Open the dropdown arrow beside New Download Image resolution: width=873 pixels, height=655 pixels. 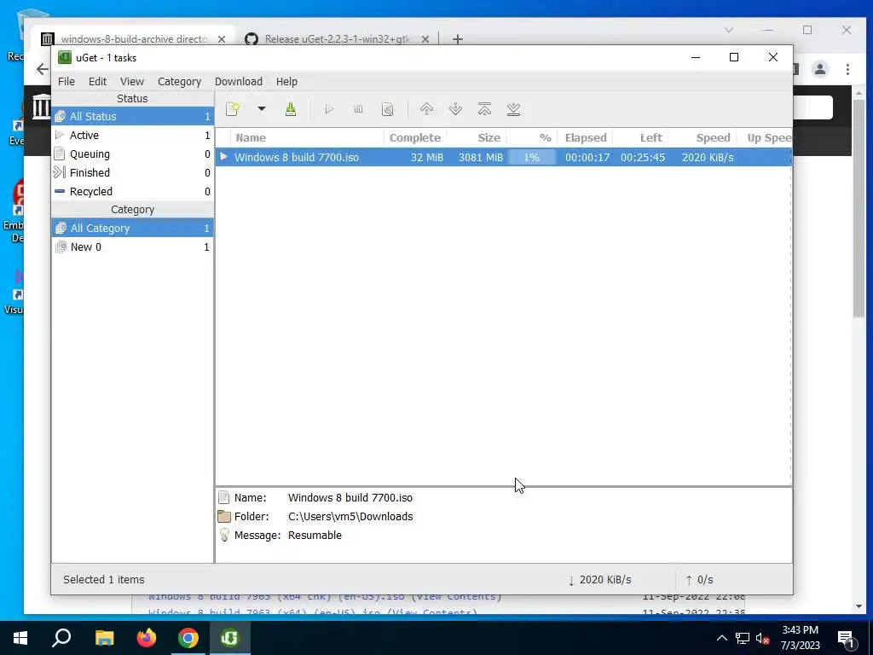(261, 109)
